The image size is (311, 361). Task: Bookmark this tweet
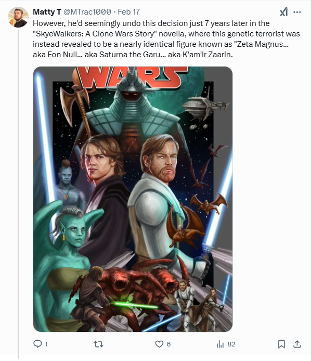coord(281,344)
